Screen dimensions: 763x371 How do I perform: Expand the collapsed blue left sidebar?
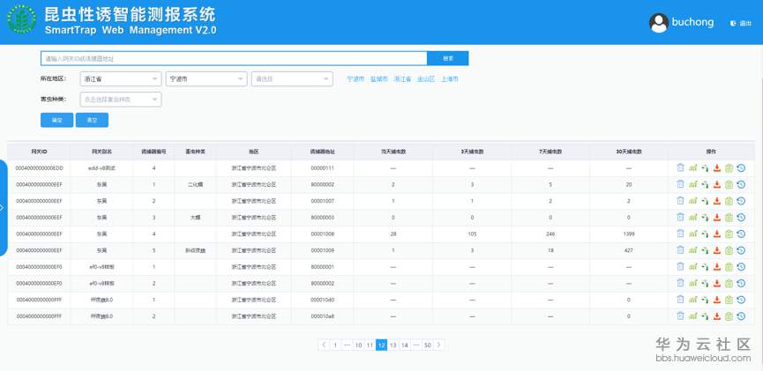click(x=3, y=208)
